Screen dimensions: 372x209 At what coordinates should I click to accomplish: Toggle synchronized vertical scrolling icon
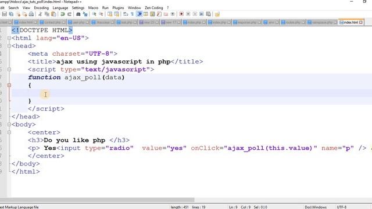(x=110, y=14)
